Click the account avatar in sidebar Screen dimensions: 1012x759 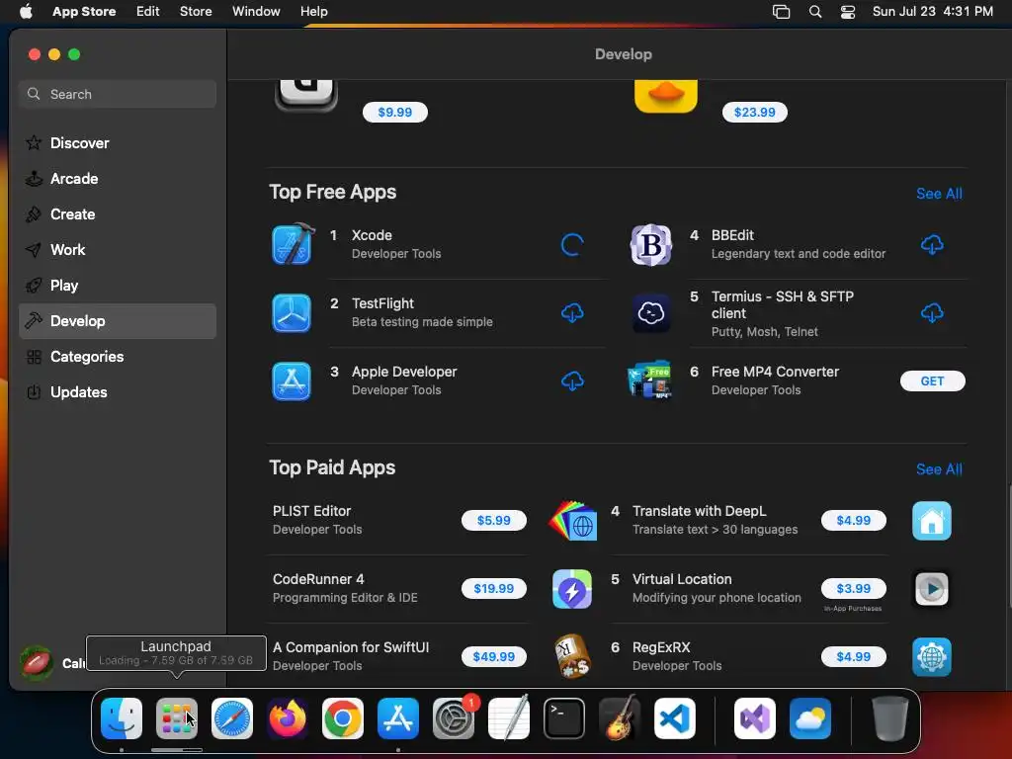37,663
